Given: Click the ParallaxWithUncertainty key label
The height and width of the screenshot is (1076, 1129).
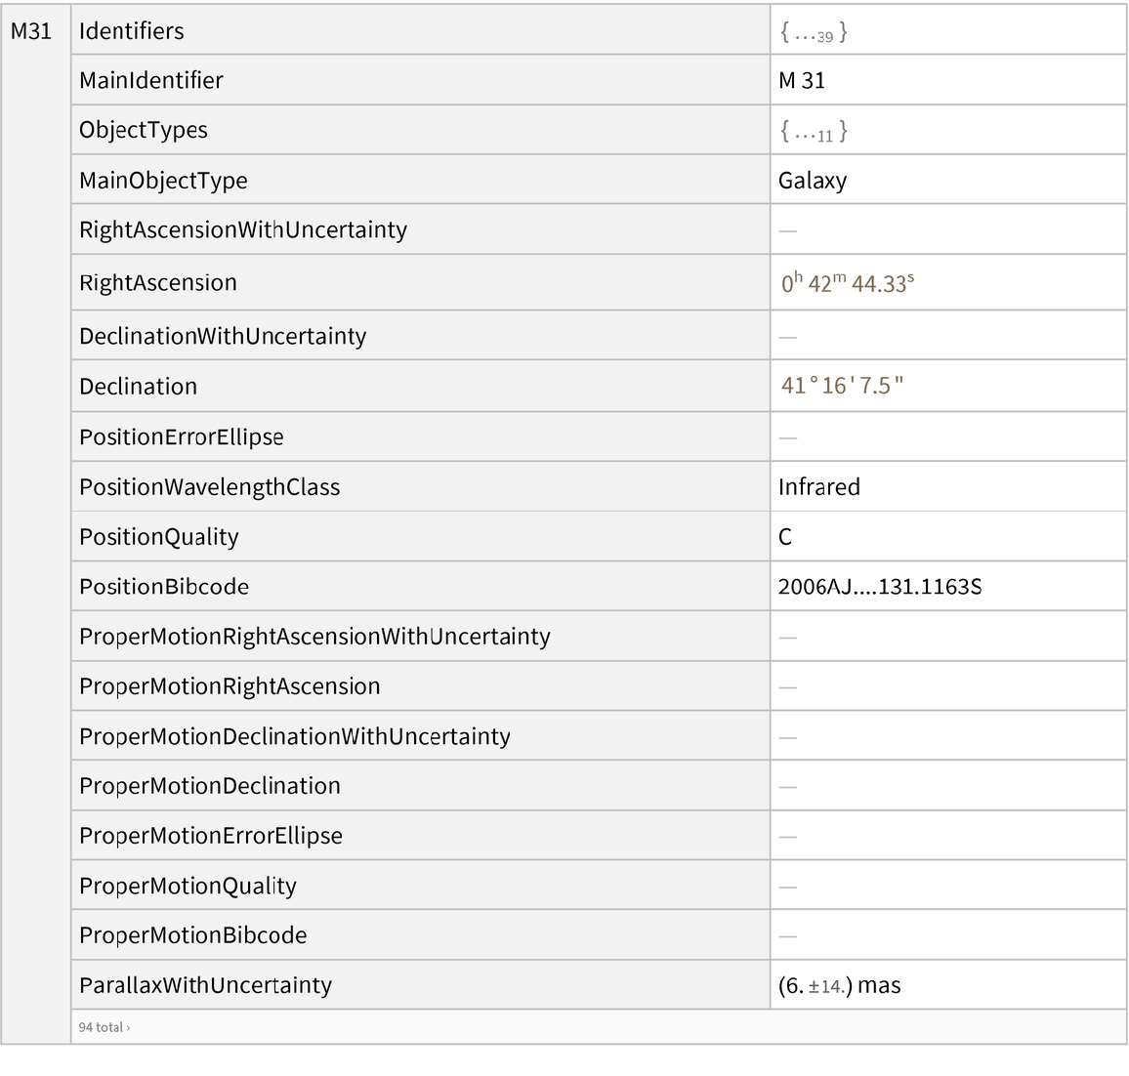Looking at the screenshot, I should pyautogui.click(x=205, y=985).
